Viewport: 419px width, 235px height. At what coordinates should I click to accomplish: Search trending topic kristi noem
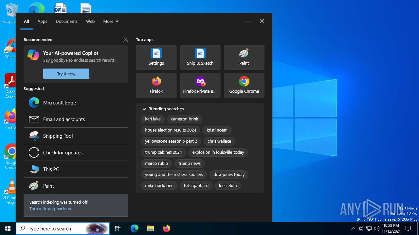[x=217, y=130]
